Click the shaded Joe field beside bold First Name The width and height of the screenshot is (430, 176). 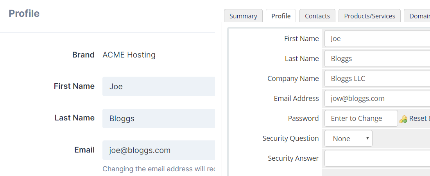point(159,86)
